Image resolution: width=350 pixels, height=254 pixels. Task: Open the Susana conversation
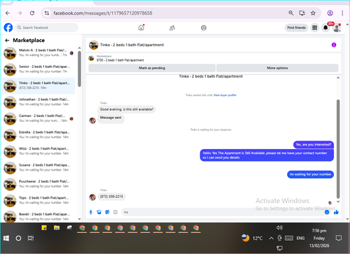coord(38,167)
